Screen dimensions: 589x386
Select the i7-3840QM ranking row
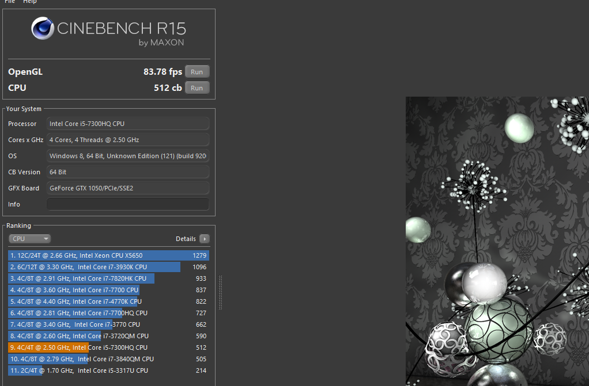pos(108,359)
